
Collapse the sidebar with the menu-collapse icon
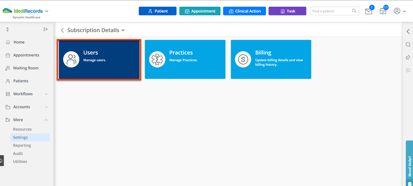46,29
